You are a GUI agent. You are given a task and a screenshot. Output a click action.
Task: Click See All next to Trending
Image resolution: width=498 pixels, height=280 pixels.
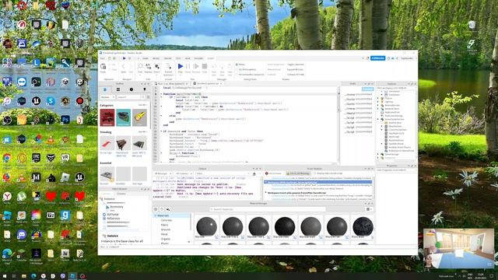click(142, 132)
